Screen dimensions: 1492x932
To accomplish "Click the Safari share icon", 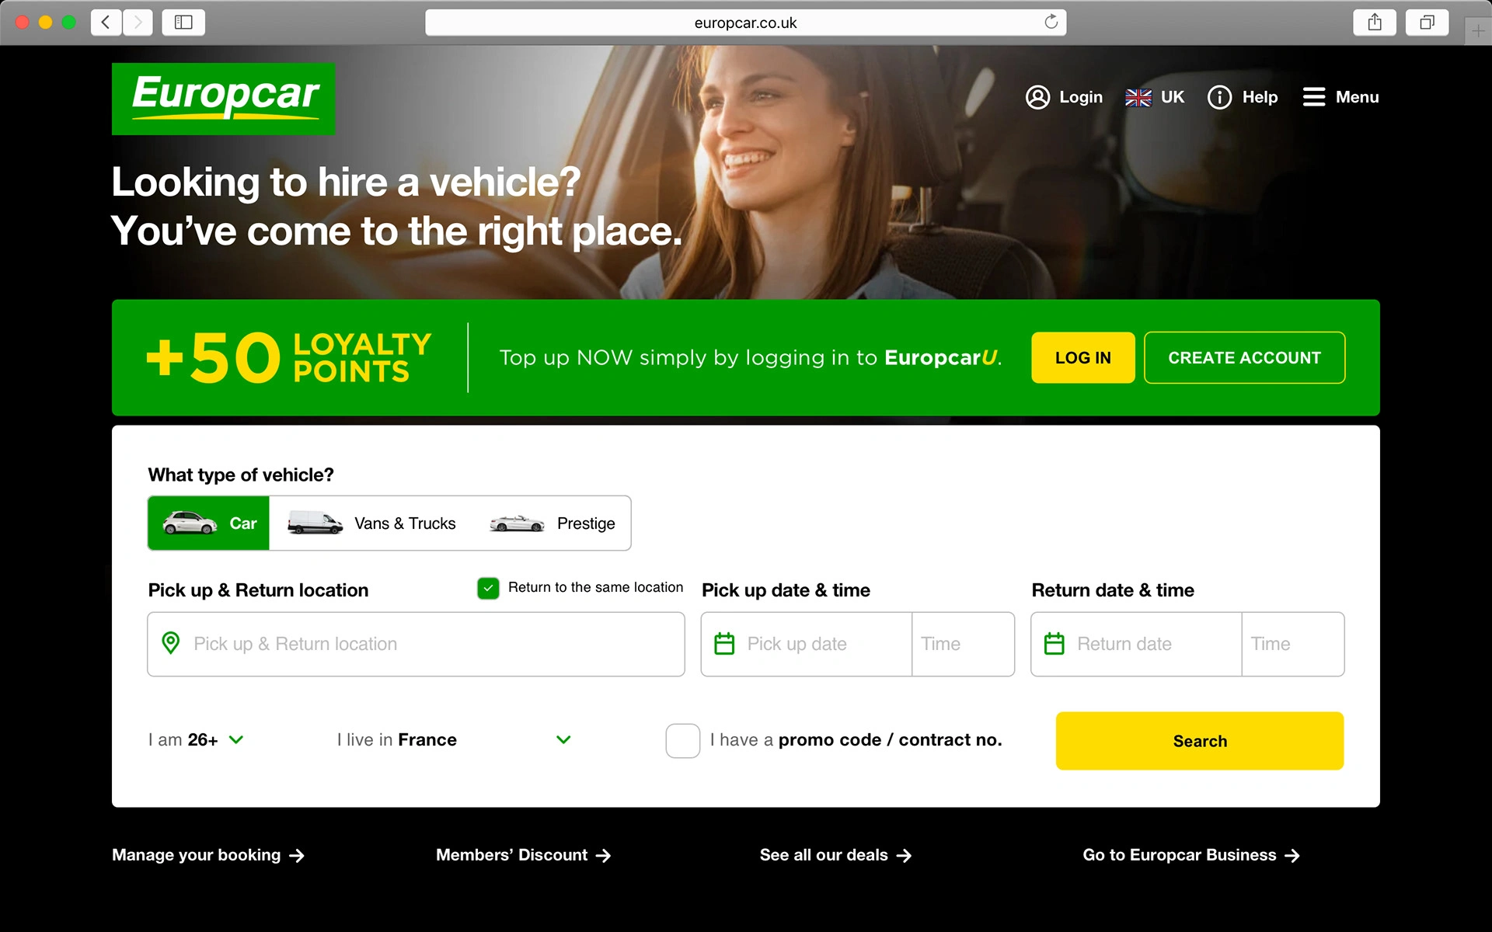I will pyautogui.click(x=1375, y=22).
